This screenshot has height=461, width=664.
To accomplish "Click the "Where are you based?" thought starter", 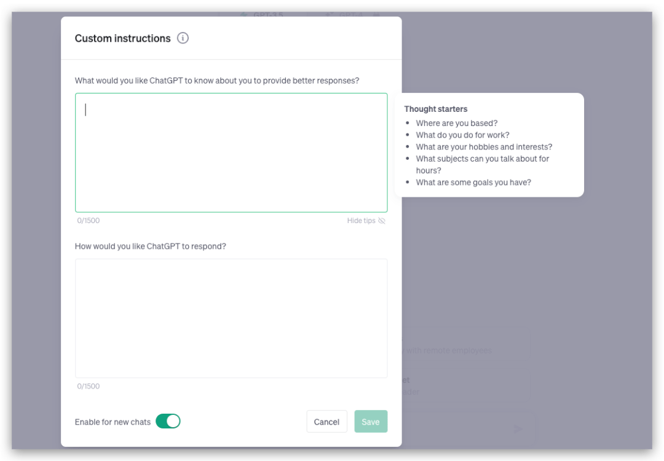I will click(457, 123).
